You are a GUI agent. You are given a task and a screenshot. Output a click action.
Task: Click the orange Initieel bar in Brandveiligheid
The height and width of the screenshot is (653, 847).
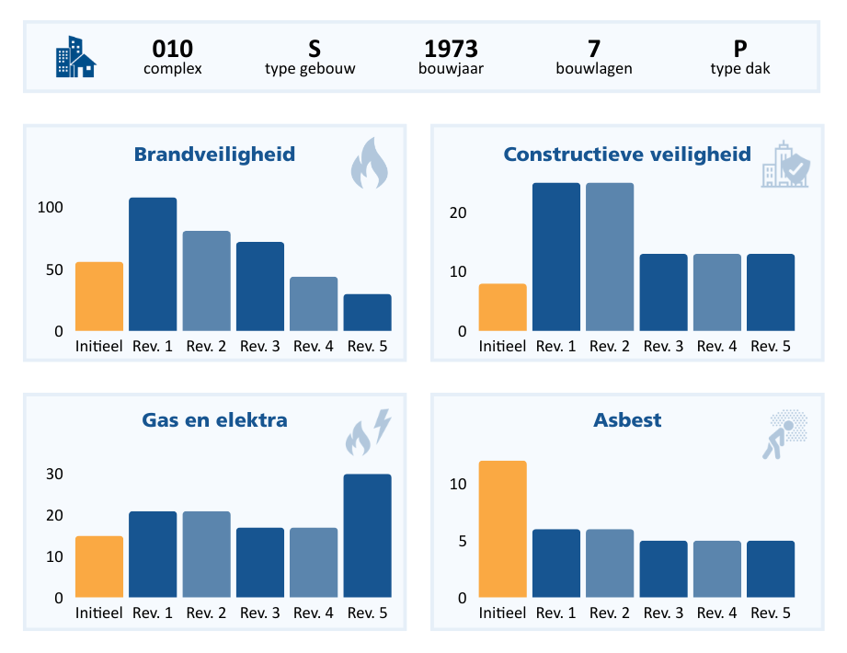point(99,296)
